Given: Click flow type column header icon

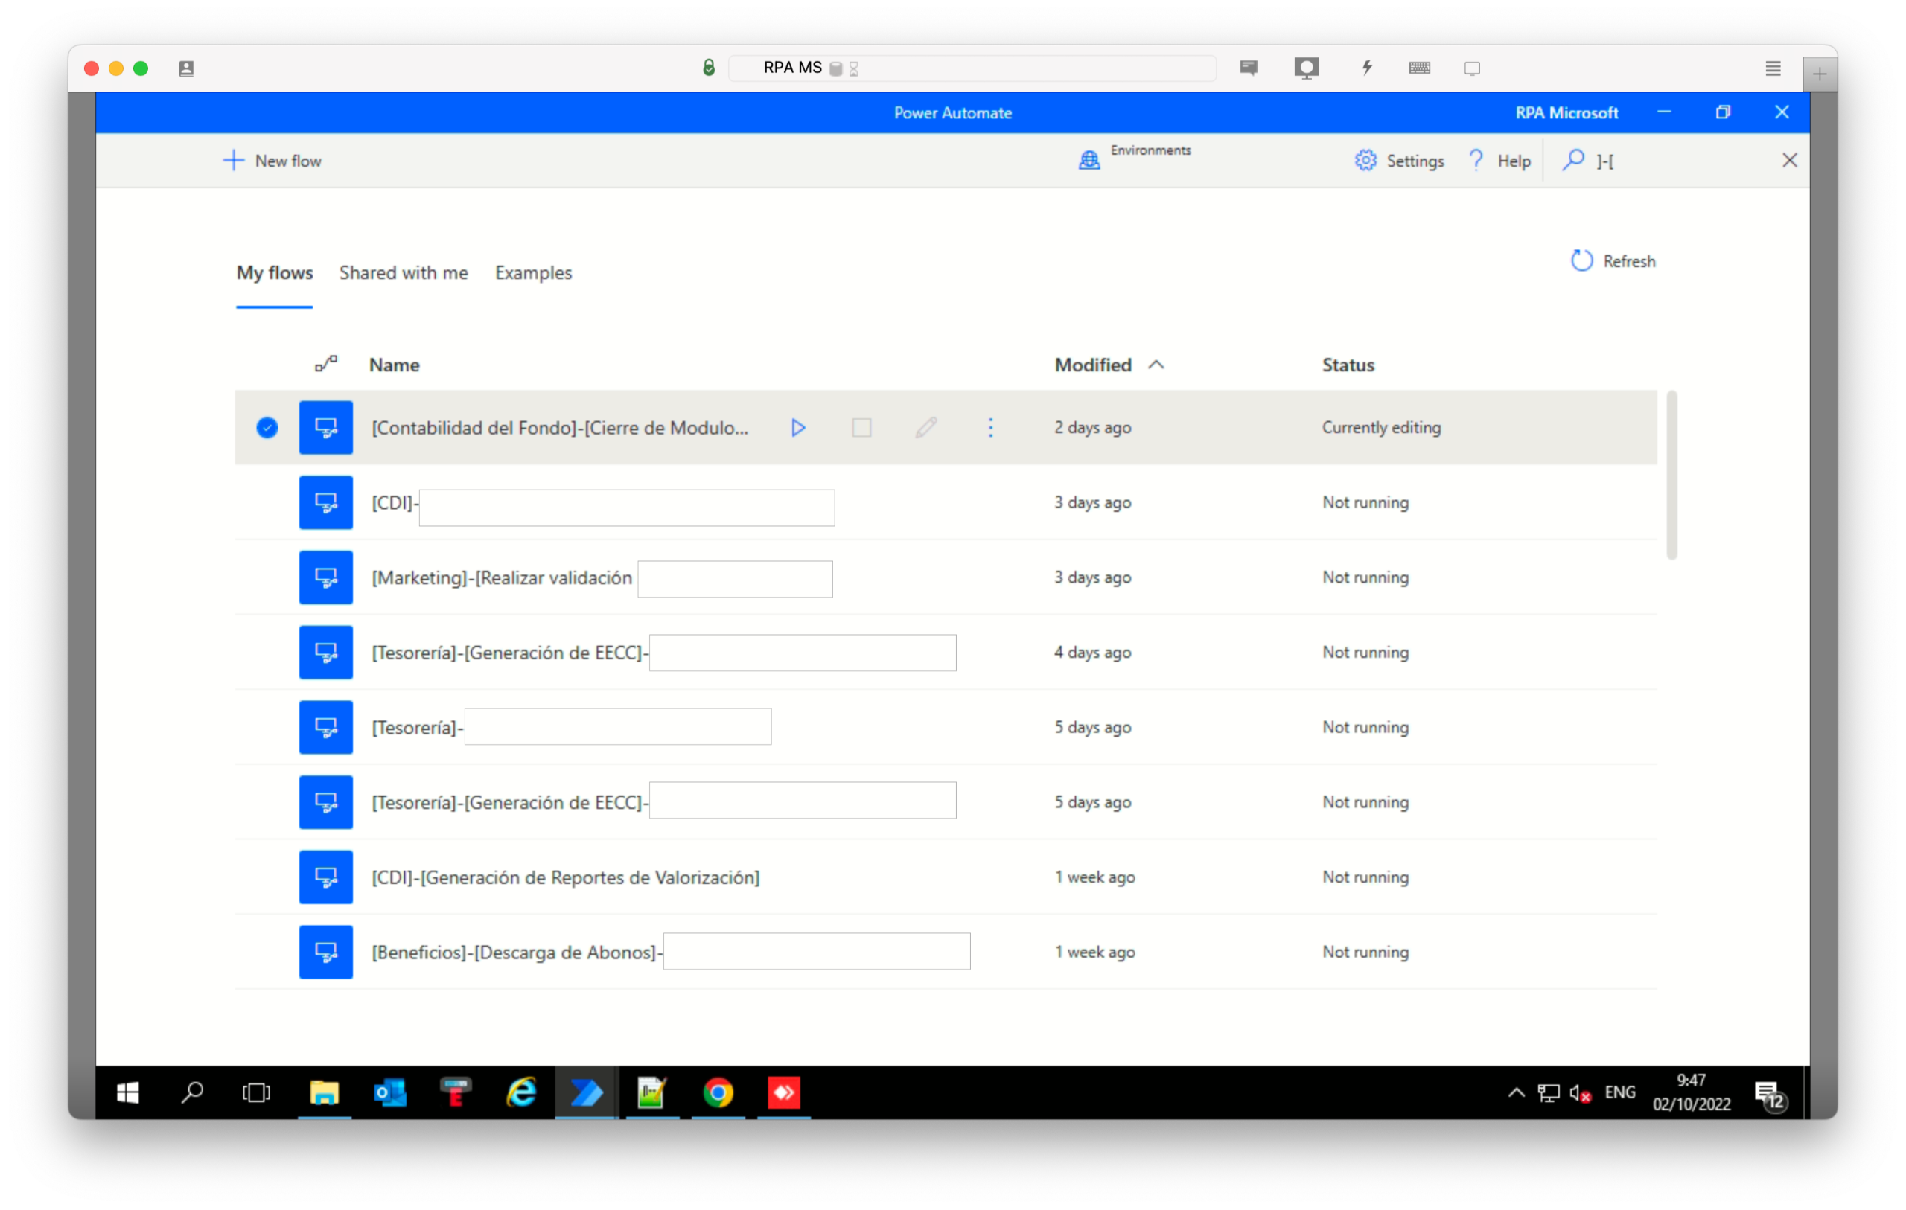Looking at the screenshot, I should click(x=326, y=364).
